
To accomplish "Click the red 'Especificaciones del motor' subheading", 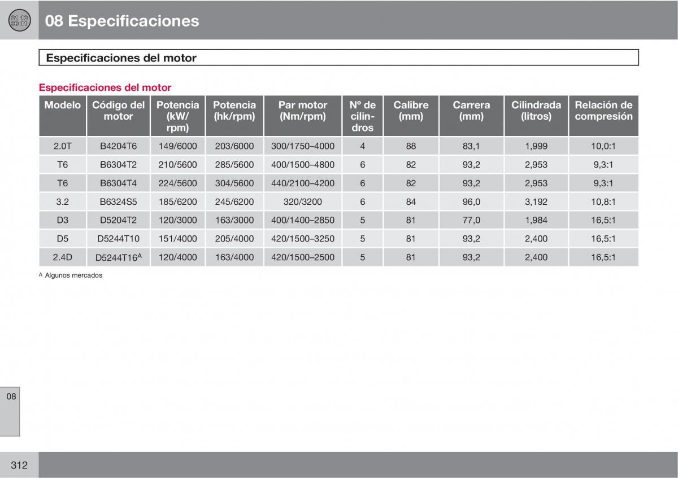I will click(x=105, y=87).
